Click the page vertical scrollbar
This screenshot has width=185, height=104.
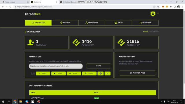[x=184, y=47]
